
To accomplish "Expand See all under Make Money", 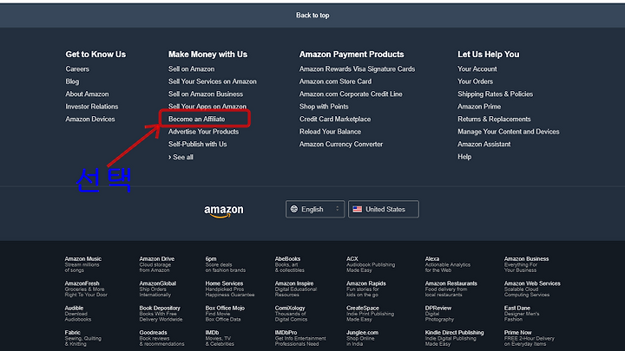I will 181,157.
